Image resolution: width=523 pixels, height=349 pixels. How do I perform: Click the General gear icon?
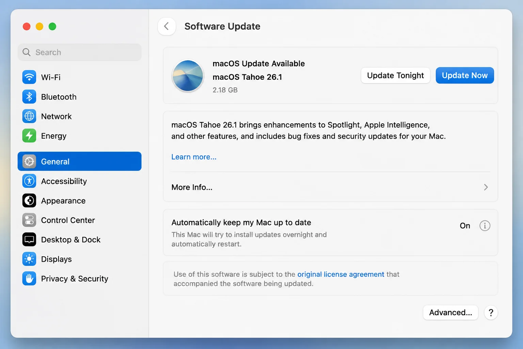click(x=29, y=162)
